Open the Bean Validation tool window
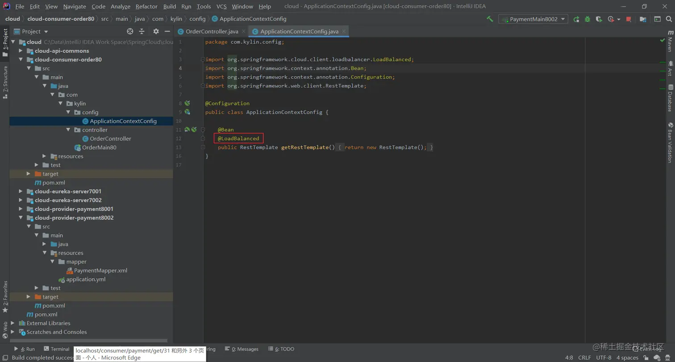 click(x=670, y=142)
